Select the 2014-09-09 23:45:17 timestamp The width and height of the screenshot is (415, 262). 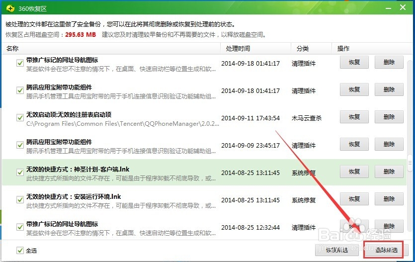(x=250, y=145)
